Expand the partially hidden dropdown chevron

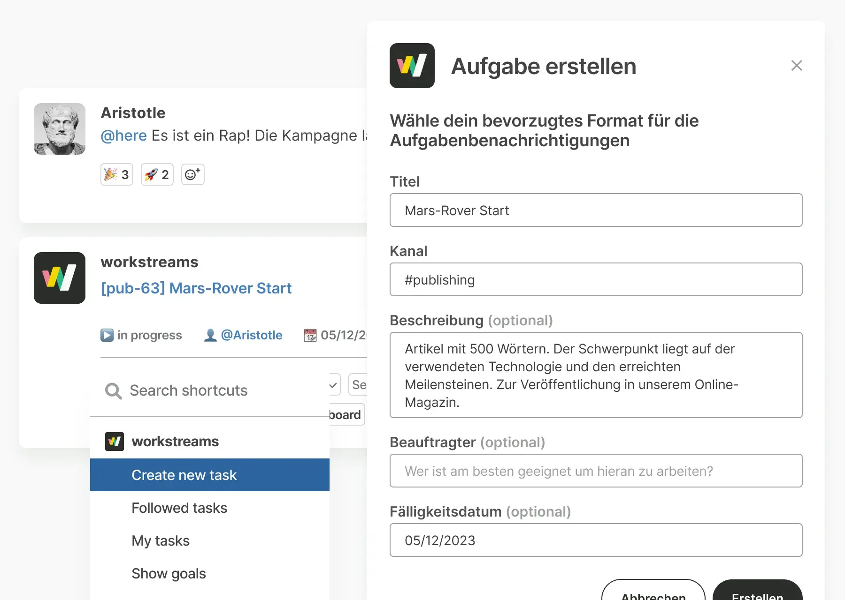(334, 385)
